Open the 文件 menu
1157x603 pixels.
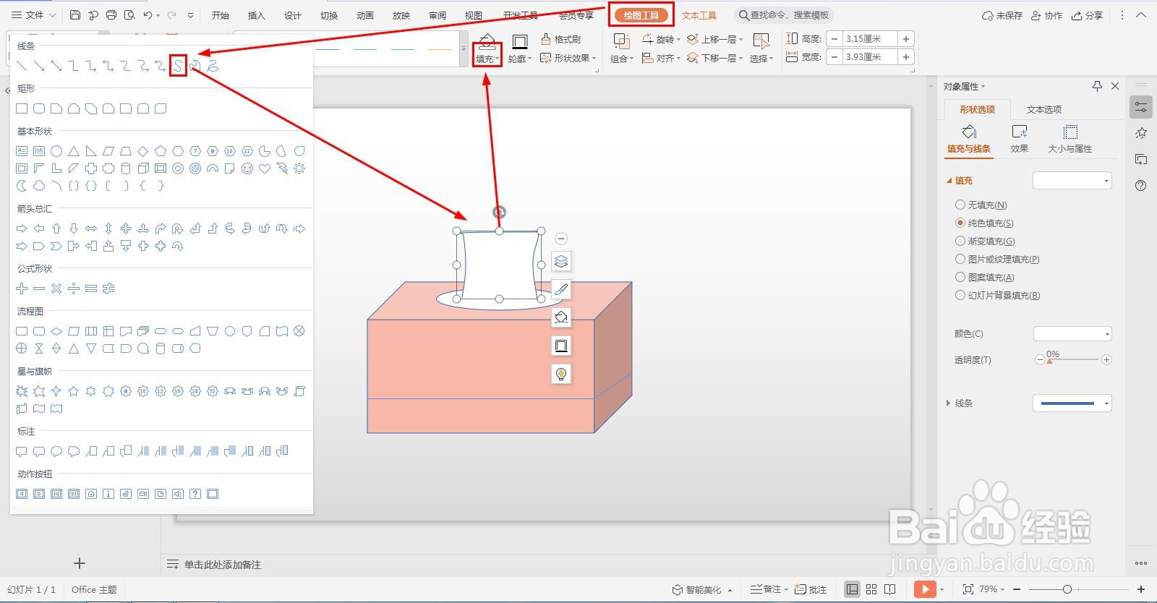point(33,15)
